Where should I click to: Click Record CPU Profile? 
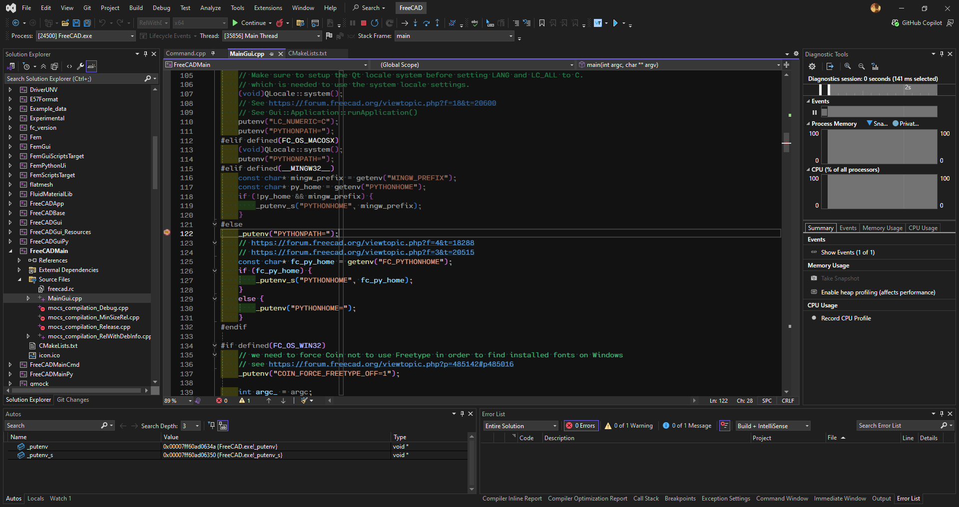(846, 318)
